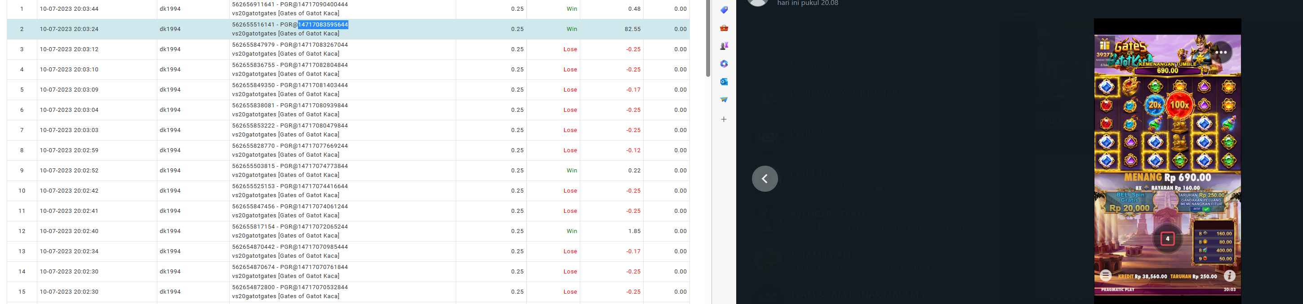
Task: Click transaction 562654872800 - PGR@14717070532844
Action: click(x=290, y=287)
